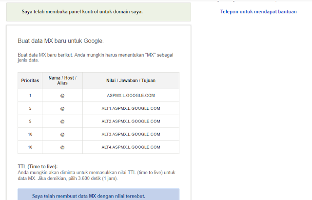Click priority 5 cell in ALT2 row
The image size is (312, 200).
click(30, 121)
